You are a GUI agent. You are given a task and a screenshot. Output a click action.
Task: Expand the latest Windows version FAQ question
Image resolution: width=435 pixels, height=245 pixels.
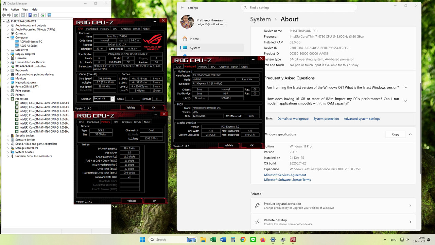coord(405,87)
